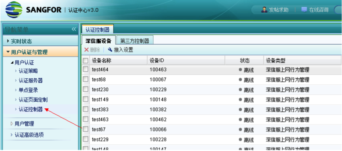This screenshot has width=342, height=151.
Task: Open 认证控制器 in navigation tree
Action: coord(31,109)
